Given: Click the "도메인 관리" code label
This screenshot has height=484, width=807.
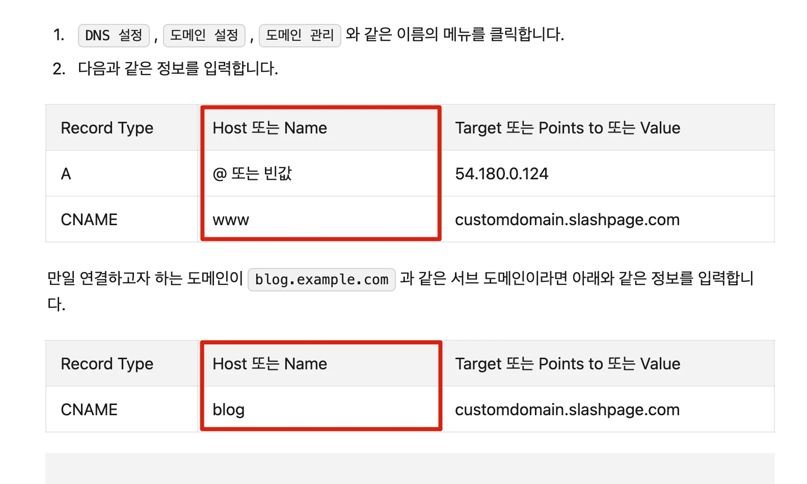Looking at the screenshot, I should click(x=300, y=36).
